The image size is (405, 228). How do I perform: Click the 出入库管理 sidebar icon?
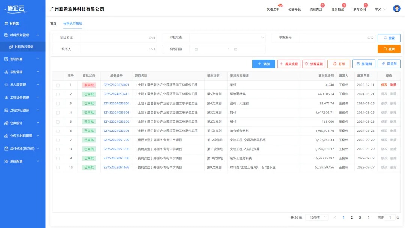(6, 85)
